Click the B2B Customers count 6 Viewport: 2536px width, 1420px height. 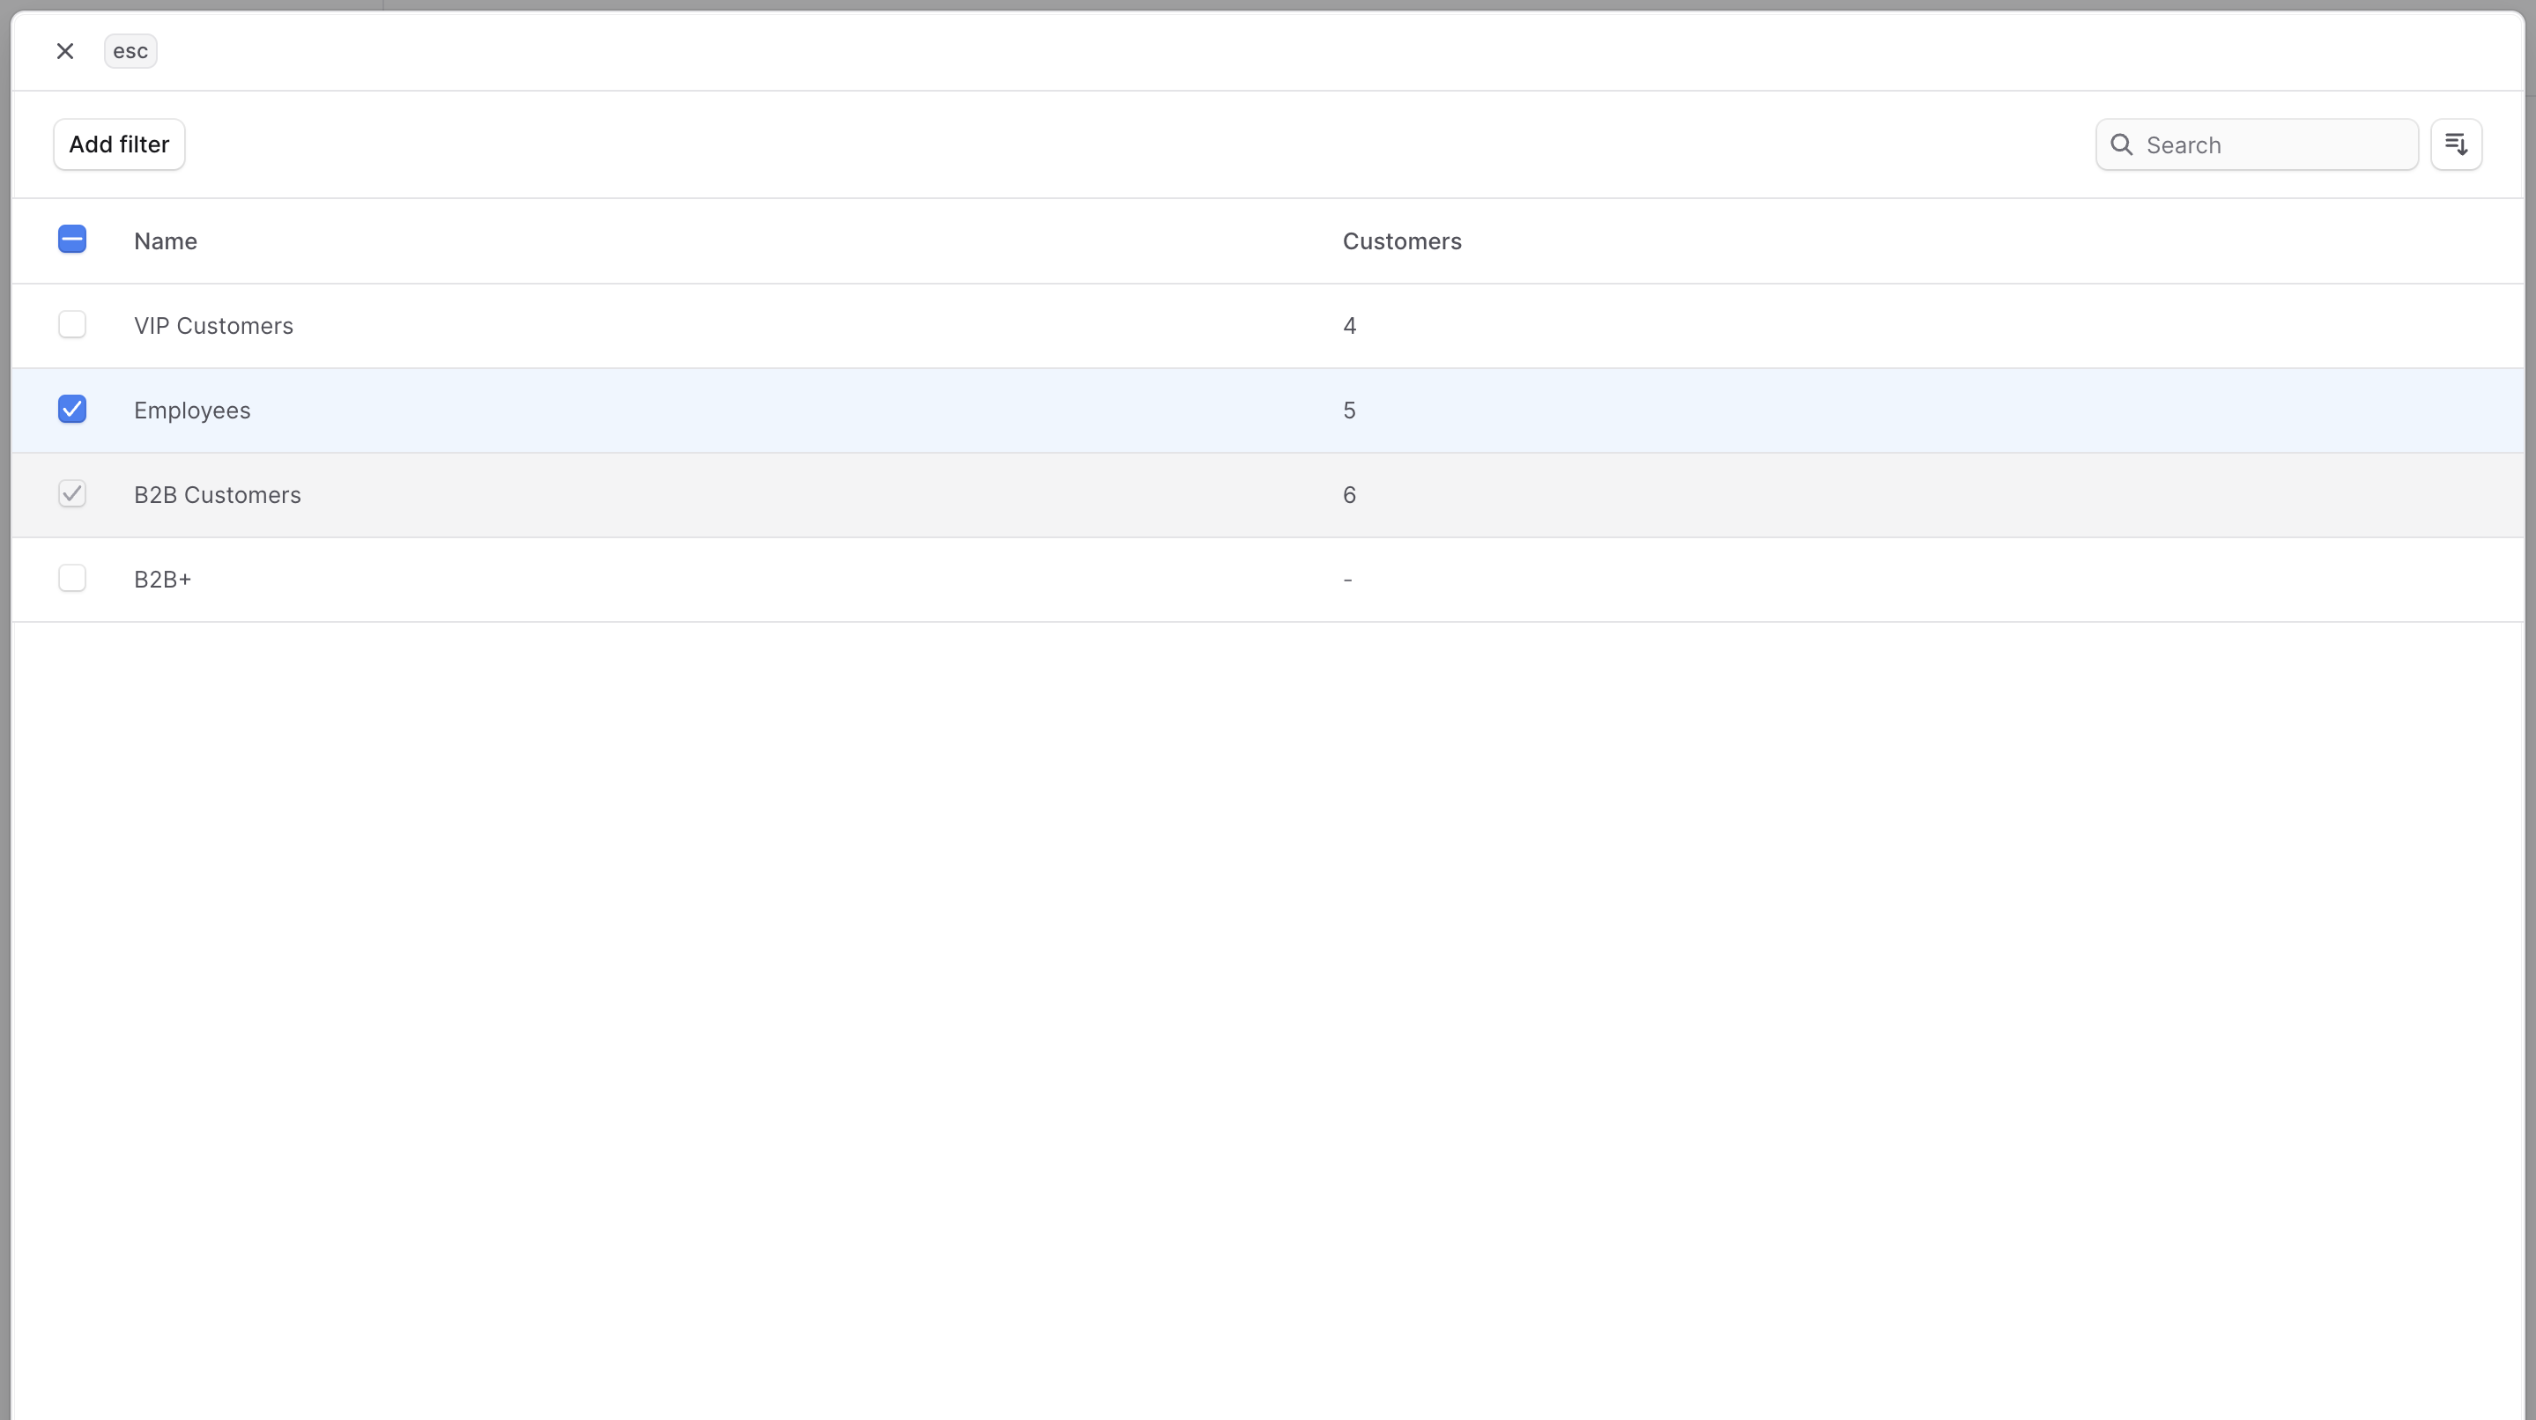tap(1349, 495)
